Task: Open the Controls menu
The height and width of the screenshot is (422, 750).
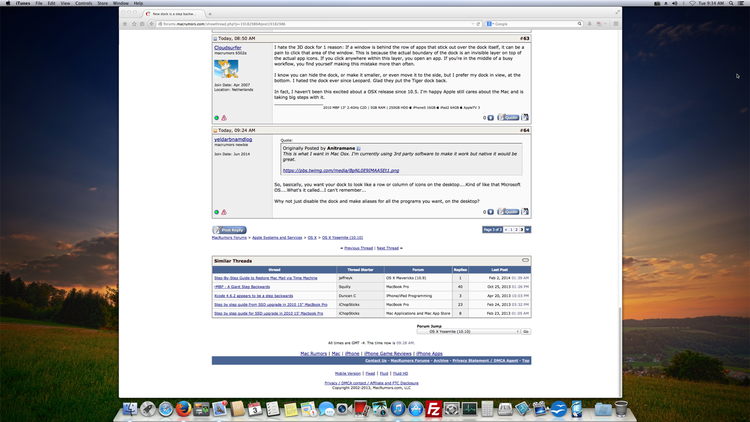Action: click(84, 4)
